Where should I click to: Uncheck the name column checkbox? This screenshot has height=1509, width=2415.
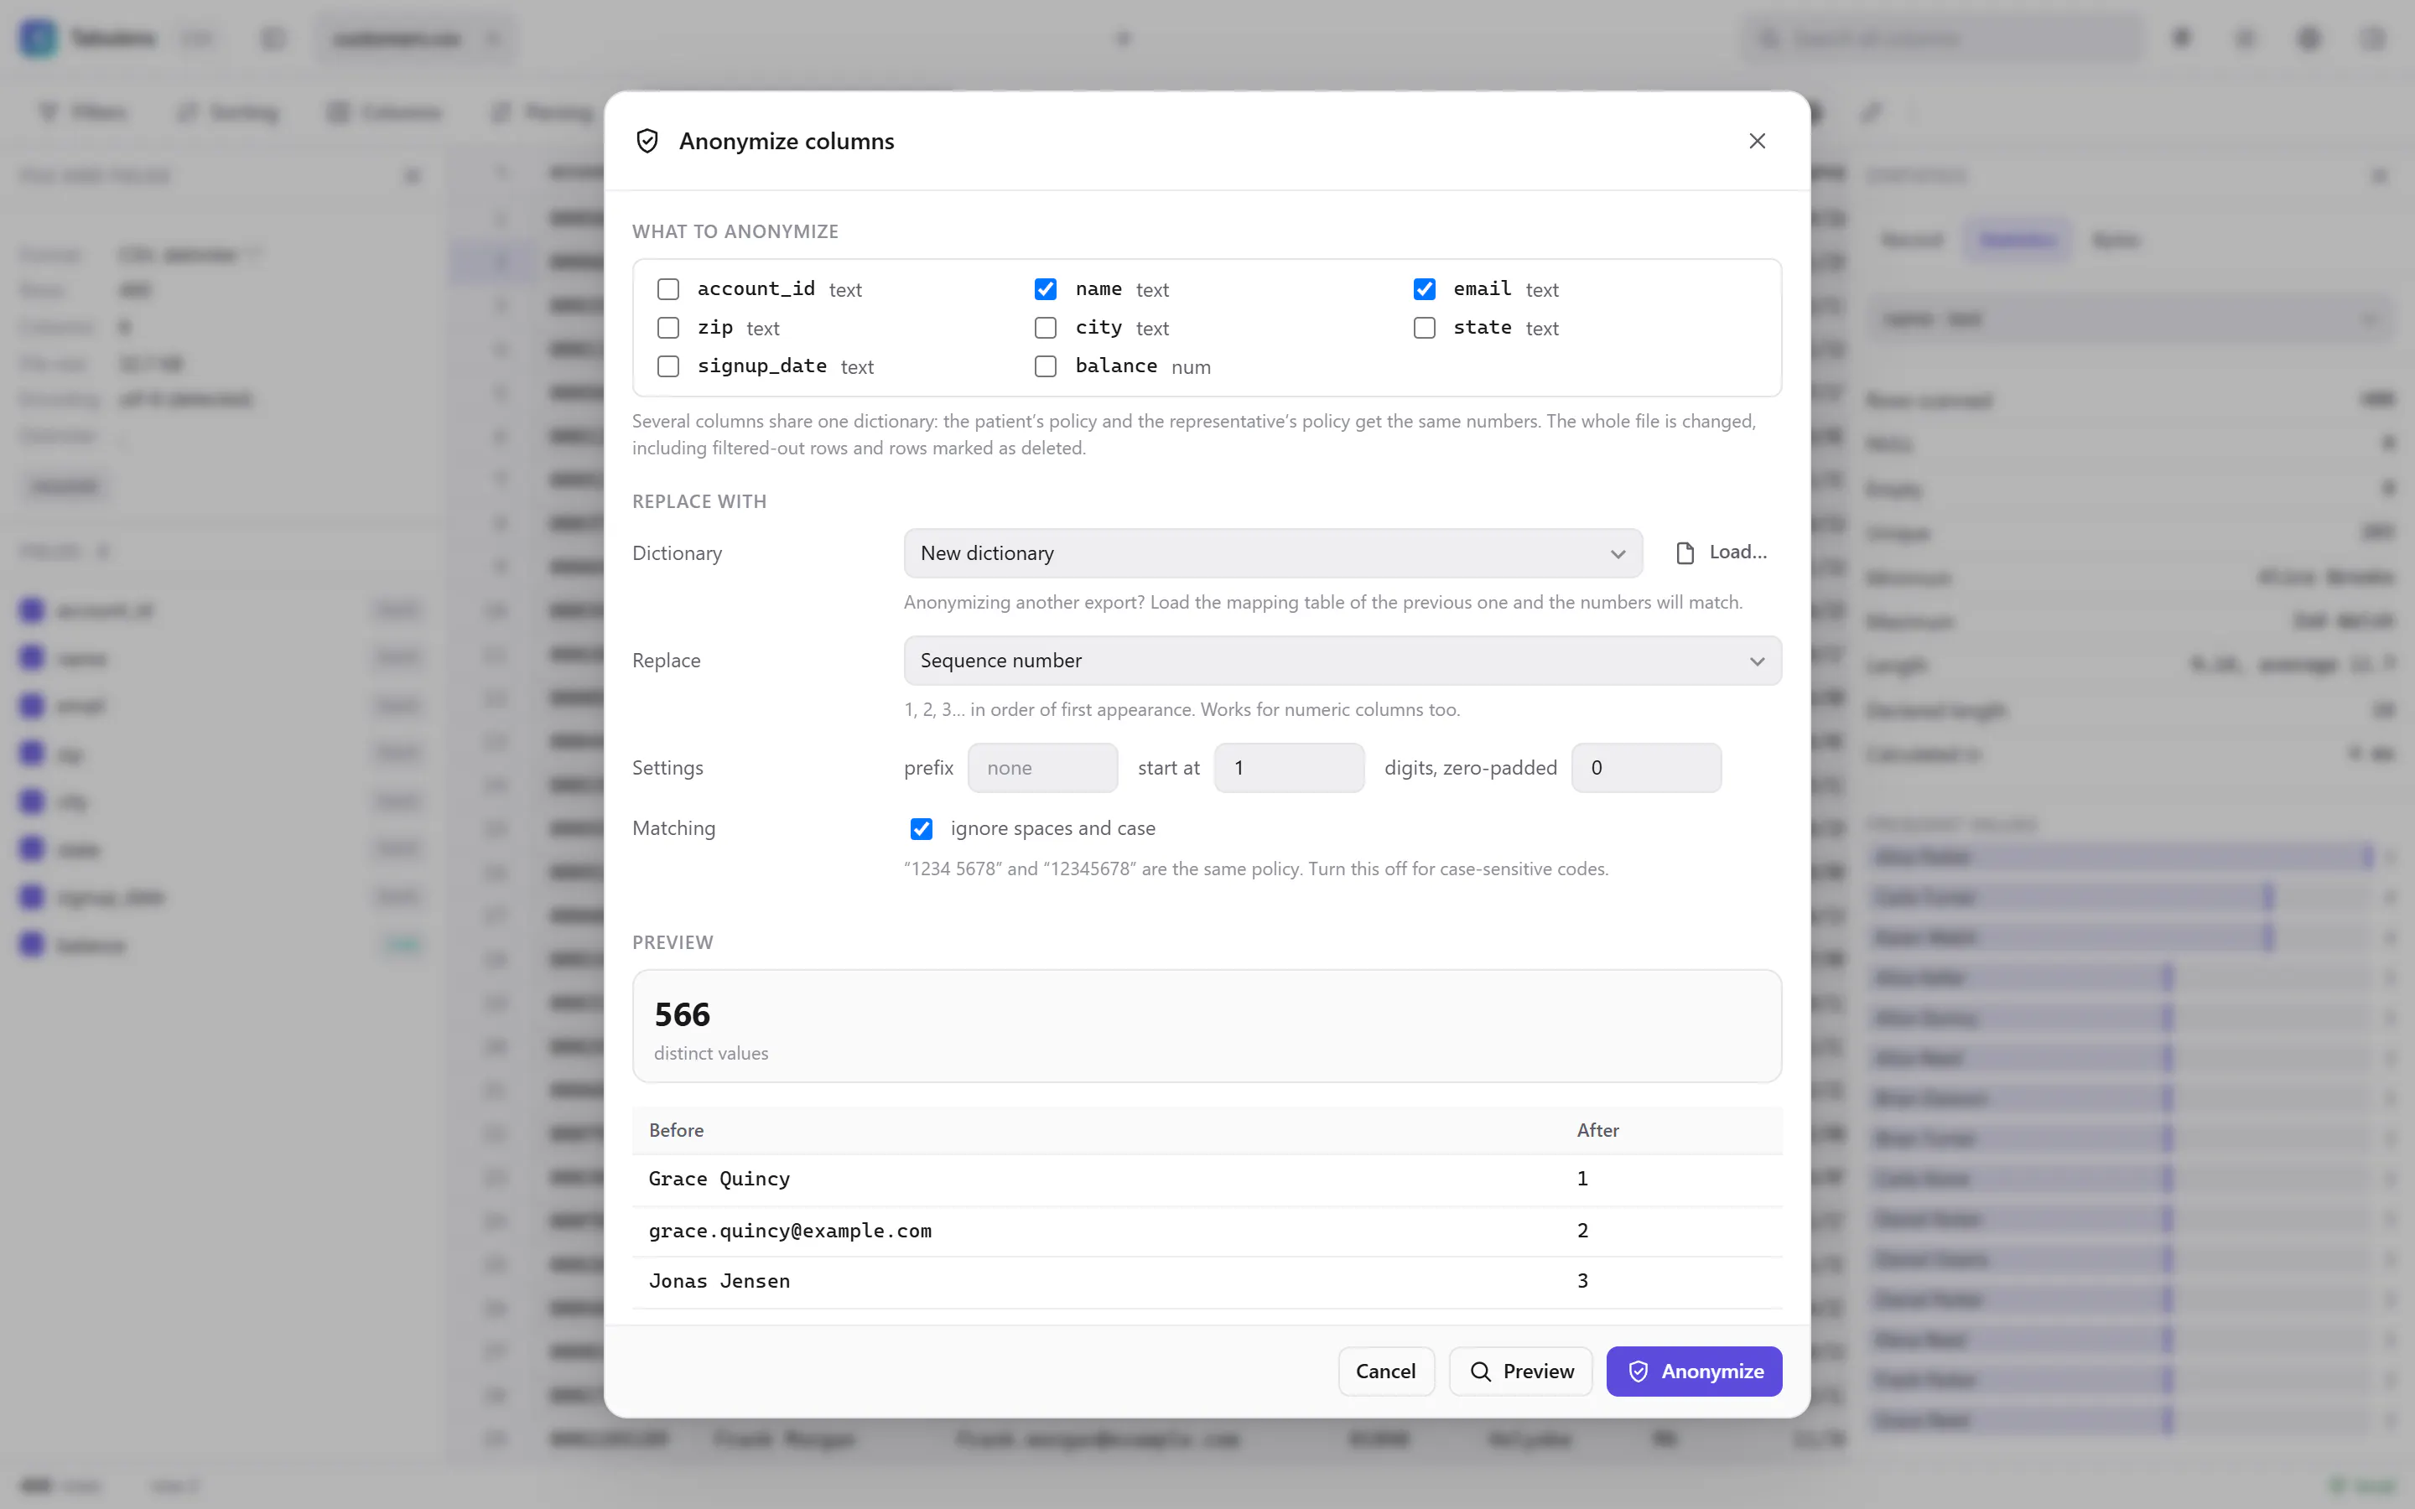point(1045,289)
